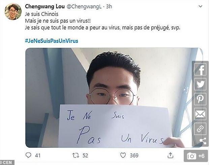Click the 369 likes count

[134, 156]
